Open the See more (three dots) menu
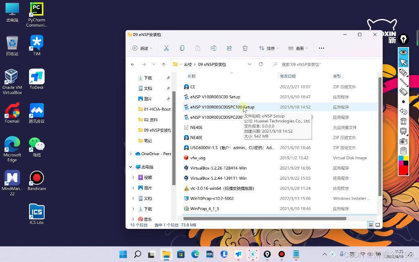The width and height of the screenshot is (419, 262). click(322, 48)
